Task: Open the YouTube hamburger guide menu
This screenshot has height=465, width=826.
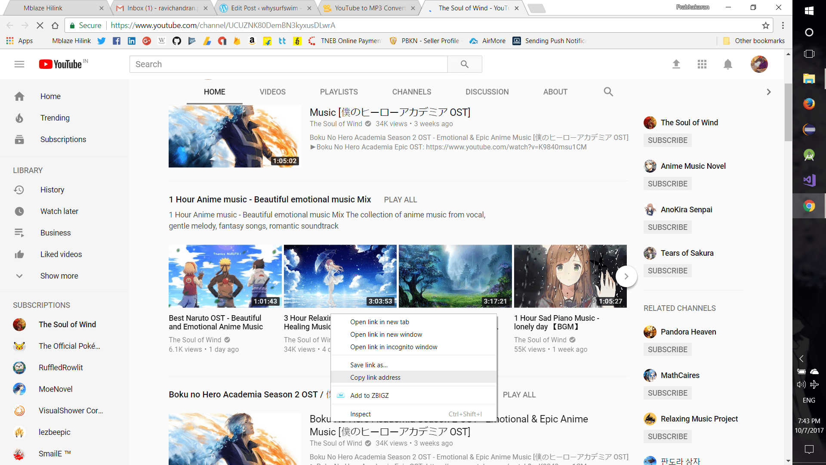Action: [x=19, y=64]
